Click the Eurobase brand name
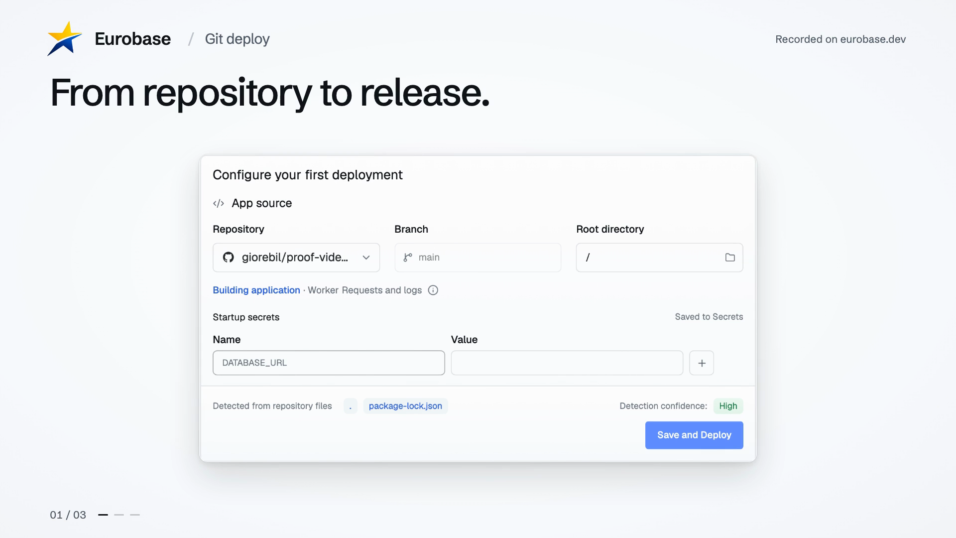 click(132, 39)
